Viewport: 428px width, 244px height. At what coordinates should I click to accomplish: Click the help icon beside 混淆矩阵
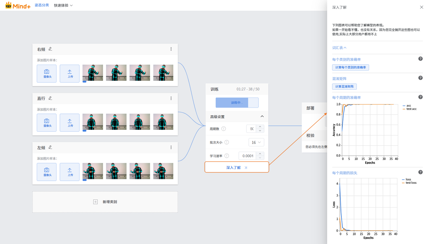coord(420,78)
